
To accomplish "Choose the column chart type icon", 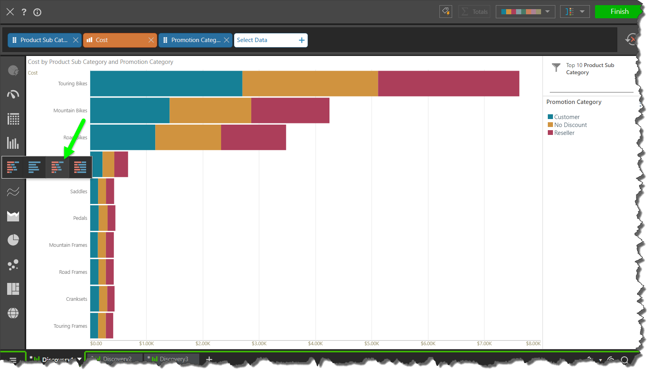I will (x=13, y=143).
